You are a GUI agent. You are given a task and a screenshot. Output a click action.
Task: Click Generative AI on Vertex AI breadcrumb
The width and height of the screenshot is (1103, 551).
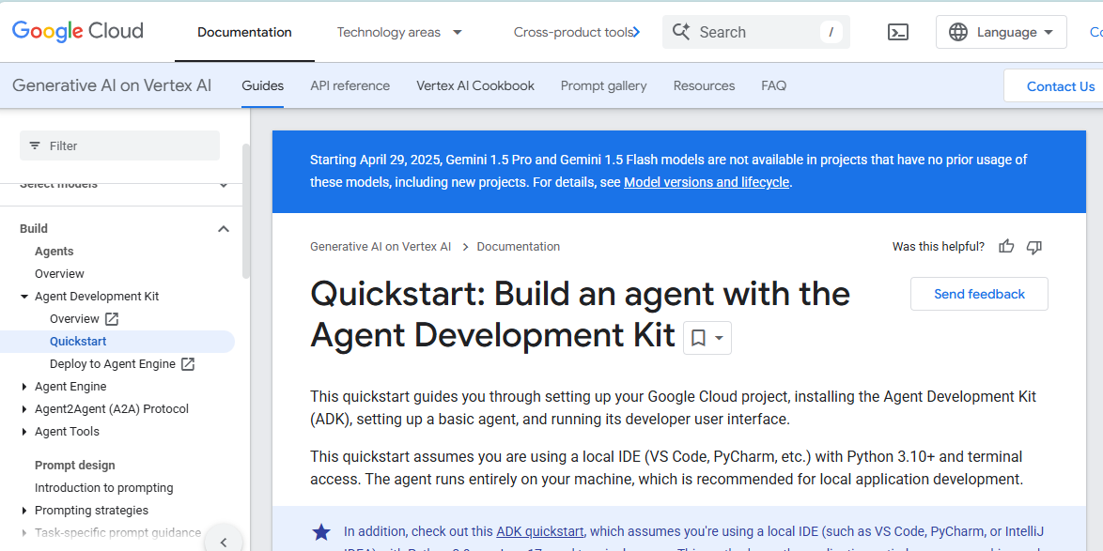(381, 247)
